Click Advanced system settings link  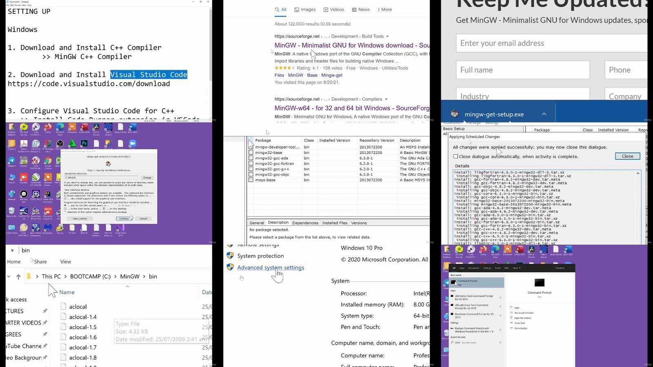271,267
